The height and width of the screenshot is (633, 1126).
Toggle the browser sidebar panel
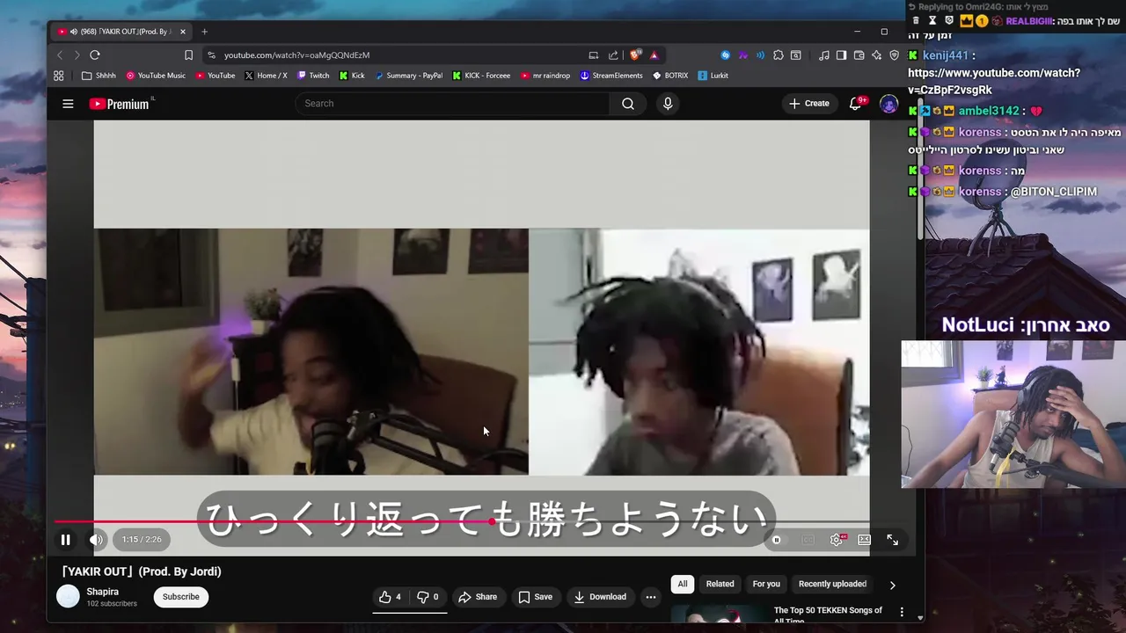coord(841,55)
